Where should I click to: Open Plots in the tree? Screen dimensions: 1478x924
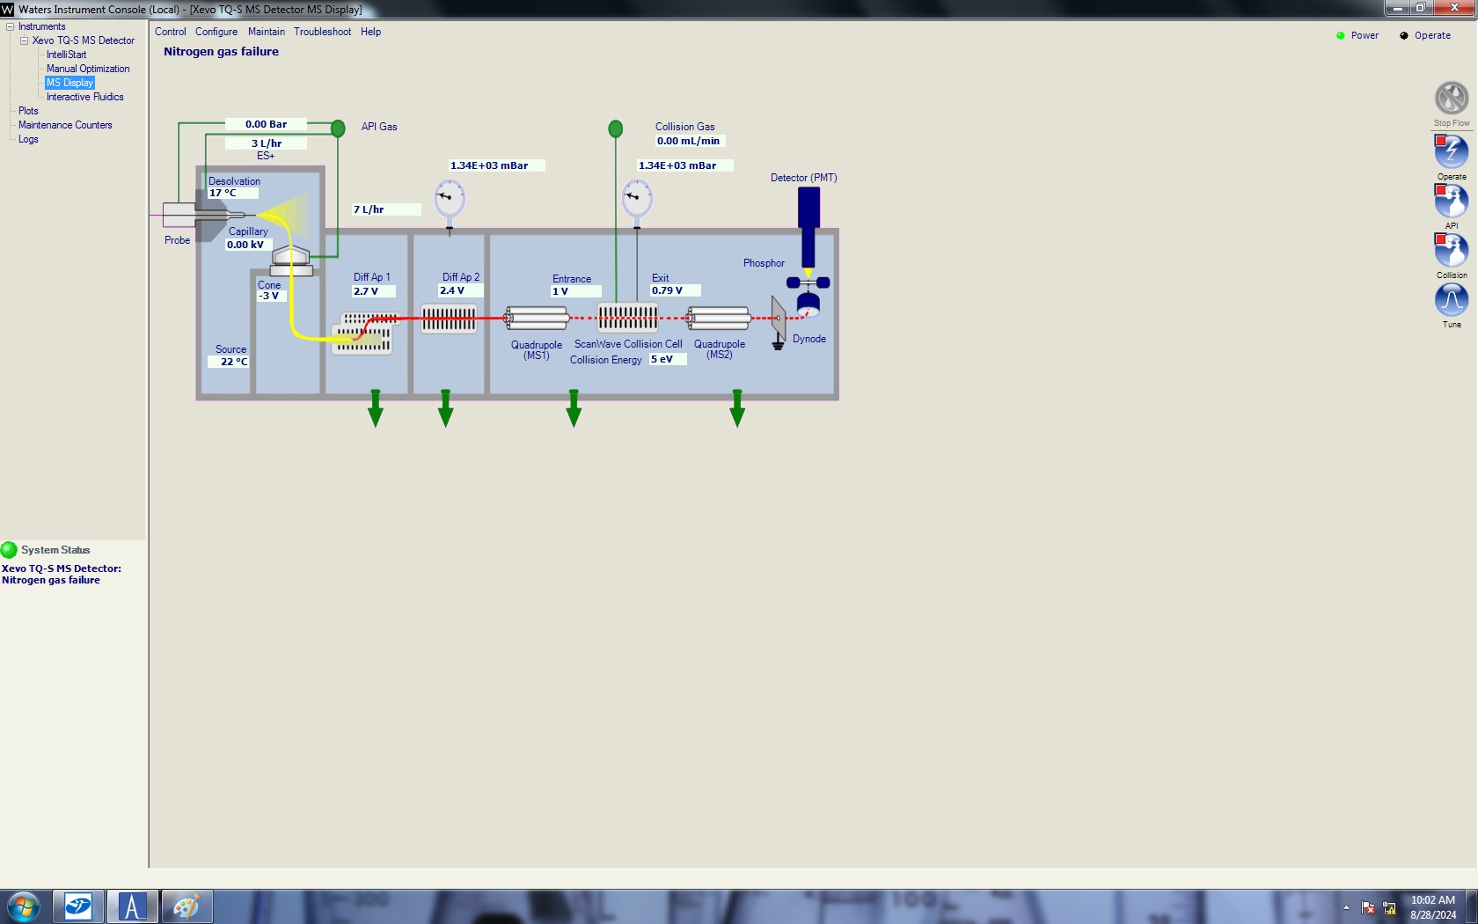coord(28,111)
